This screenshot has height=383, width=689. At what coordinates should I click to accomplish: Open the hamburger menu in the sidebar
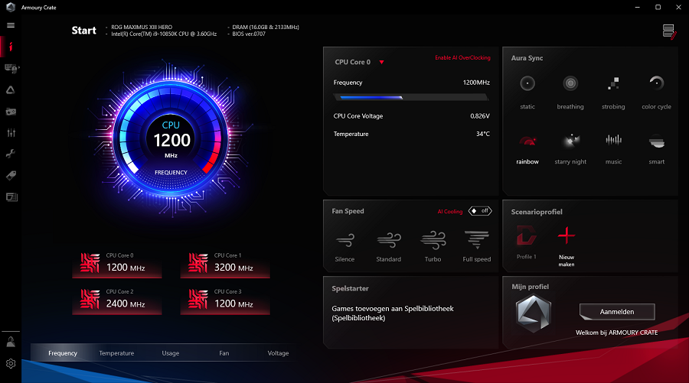(11, 25)
